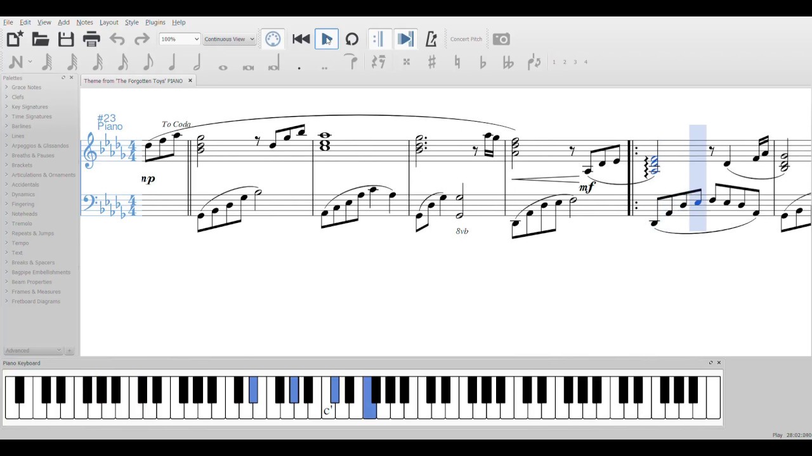812x456 pixels.
Task: Toggle pan score during playback
Action: click(x=405, y=39)
